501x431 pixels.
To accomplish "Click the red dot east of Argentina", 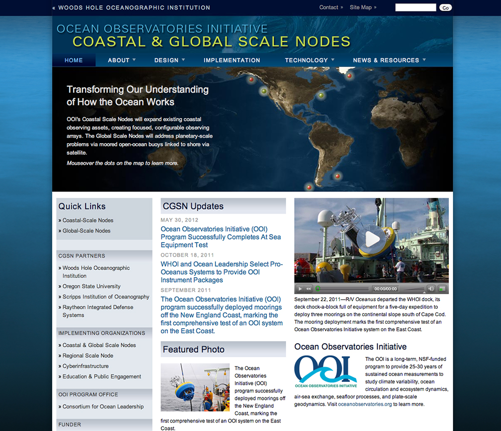I will click(337, 176).
